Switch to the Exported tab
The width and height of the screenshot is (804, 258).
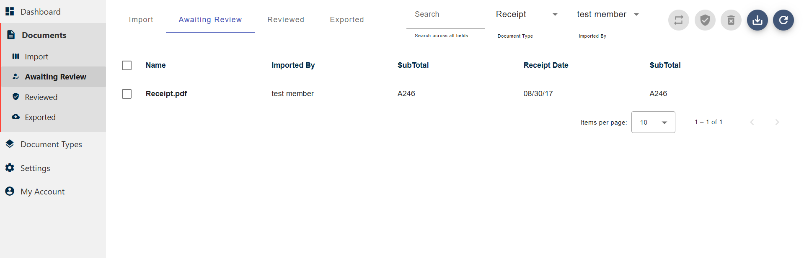(346, 20)
